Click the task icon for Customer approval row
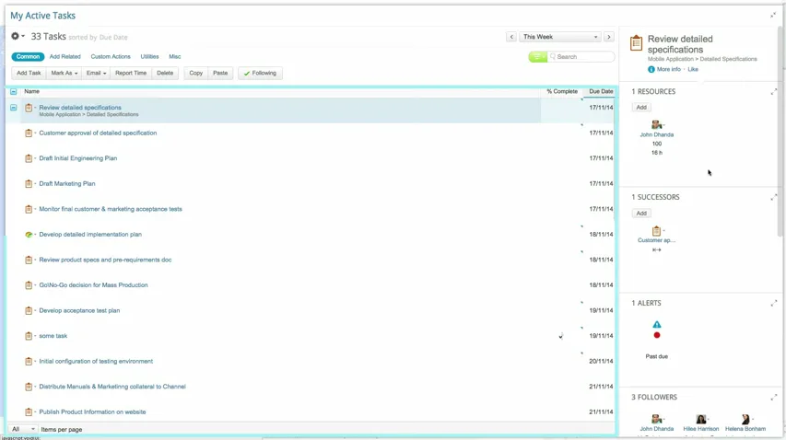This screenshot has height=440, width=786. click(x=29, y=133)
